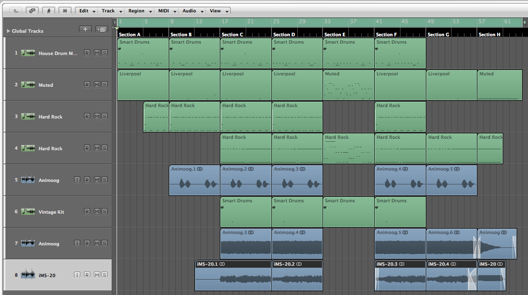Open the Edit dropdown menu

(87, 11)
